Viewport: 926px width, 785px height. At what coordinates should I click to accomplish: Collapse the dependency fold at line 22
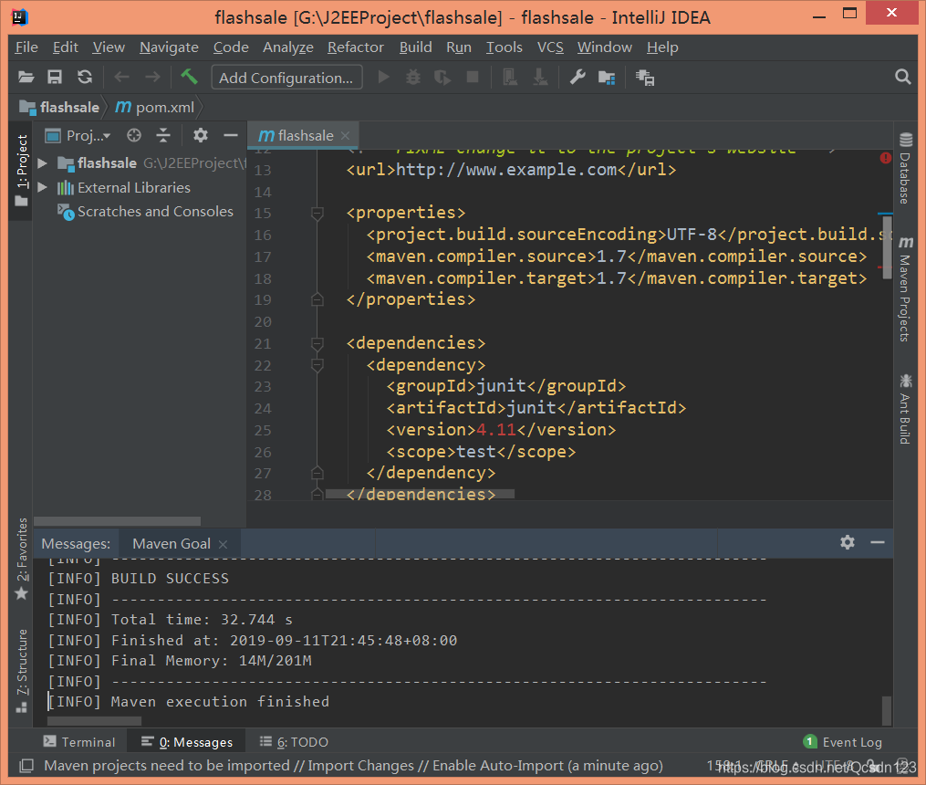317,365
